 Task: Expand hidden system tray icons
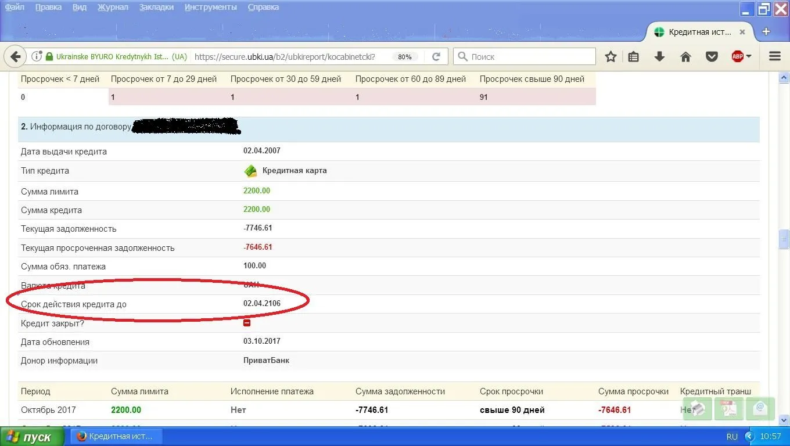[749, 436]
